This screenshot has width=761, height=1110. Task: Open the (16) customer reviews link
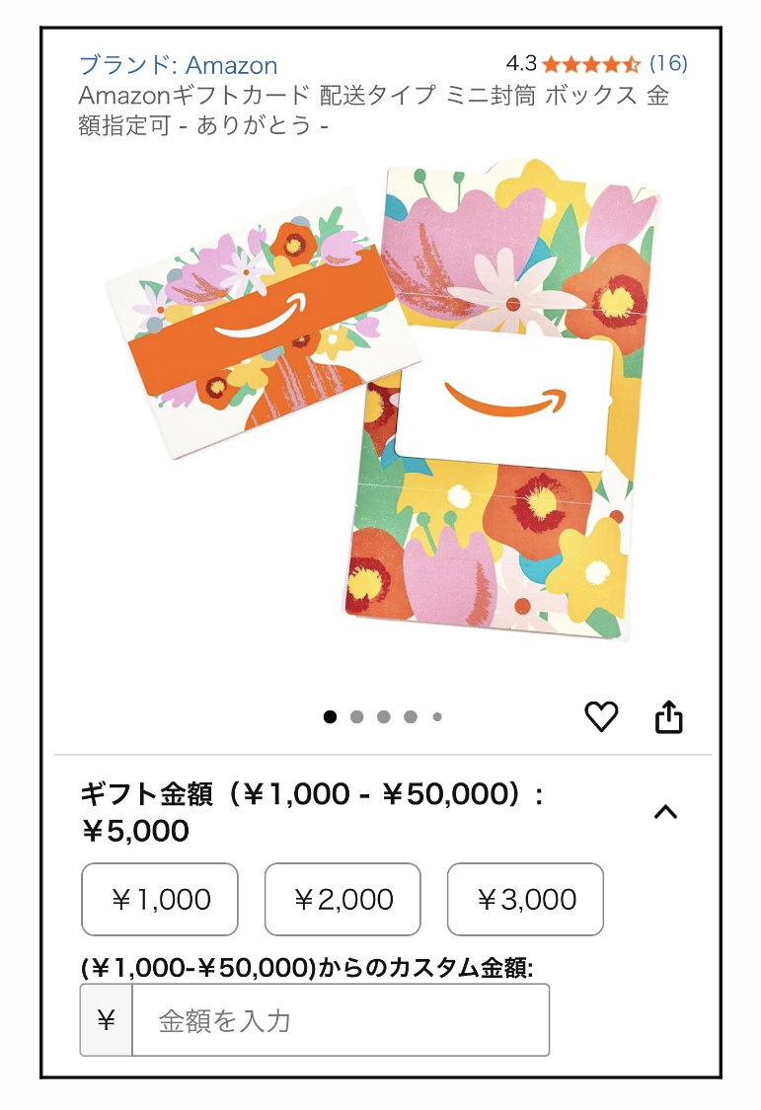668,64
